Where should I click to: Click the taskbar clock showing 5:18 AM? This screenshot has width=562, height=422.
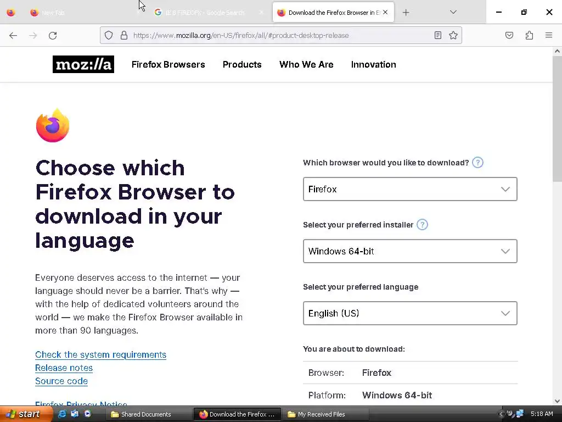(x=542, y=414)
